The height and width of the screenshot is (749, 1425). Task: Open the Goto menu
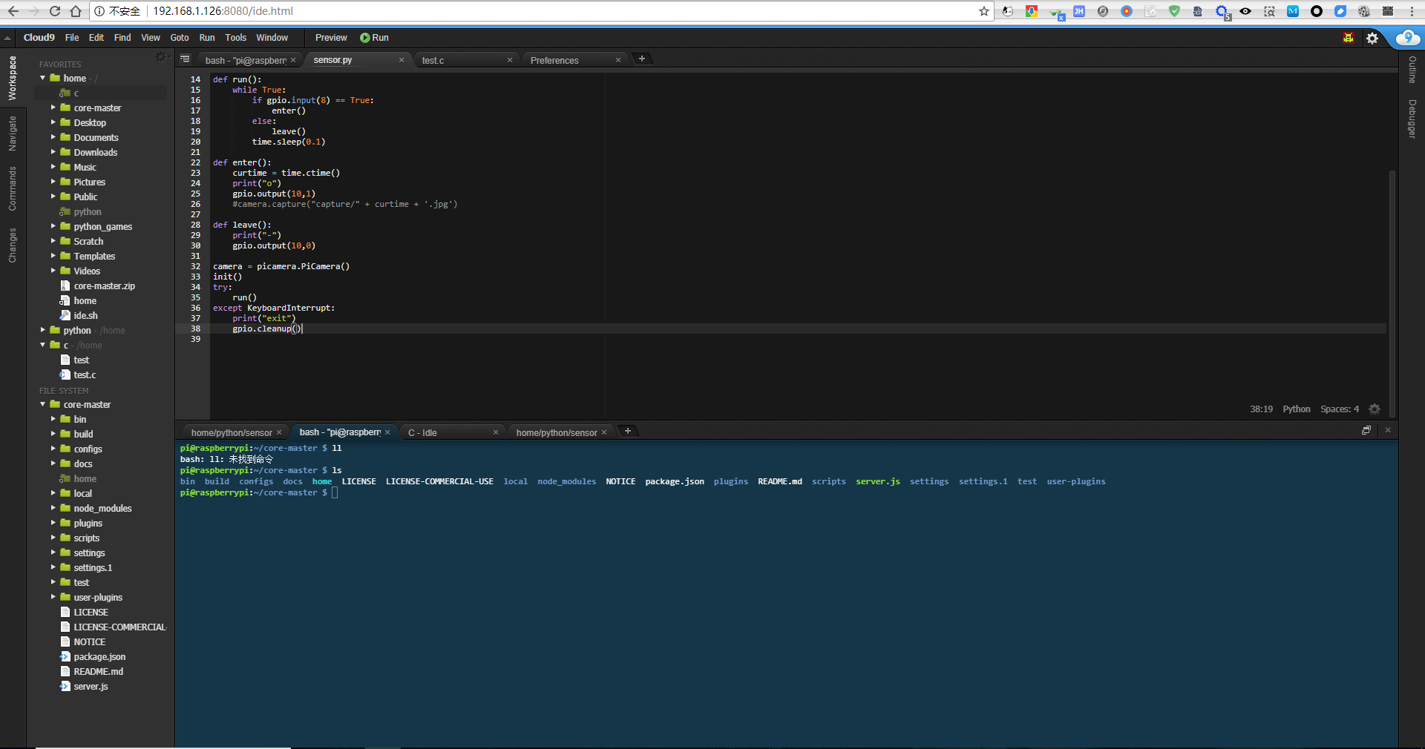tap(180, 38)
